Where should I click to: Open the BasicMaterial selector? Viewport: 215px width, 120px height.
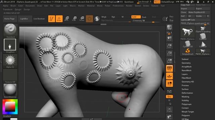pyautogui.click(x=10, y=91)
